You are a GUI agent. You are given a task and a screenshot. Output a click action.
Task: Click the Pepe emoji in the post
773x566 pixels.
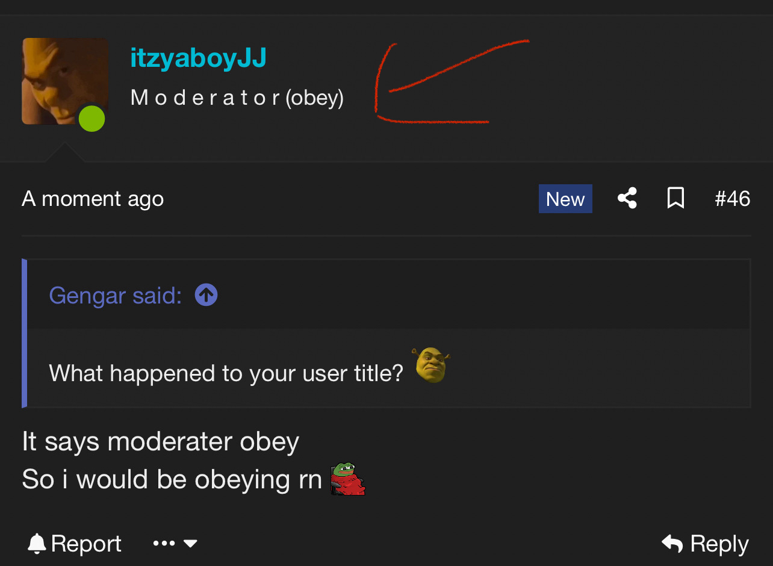click(347, 479)
